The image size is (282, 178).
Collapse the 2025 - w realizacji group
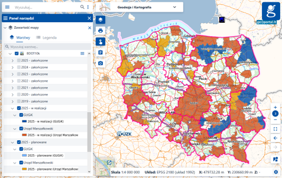[13, 108]
